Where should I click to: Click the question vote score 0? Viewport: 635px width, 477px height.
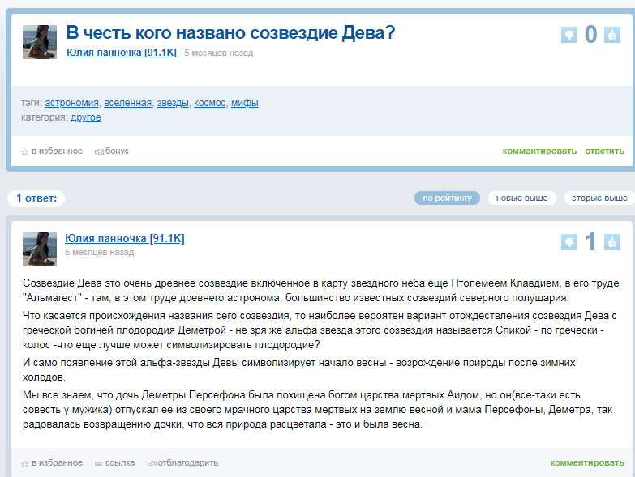pos(591,35)
